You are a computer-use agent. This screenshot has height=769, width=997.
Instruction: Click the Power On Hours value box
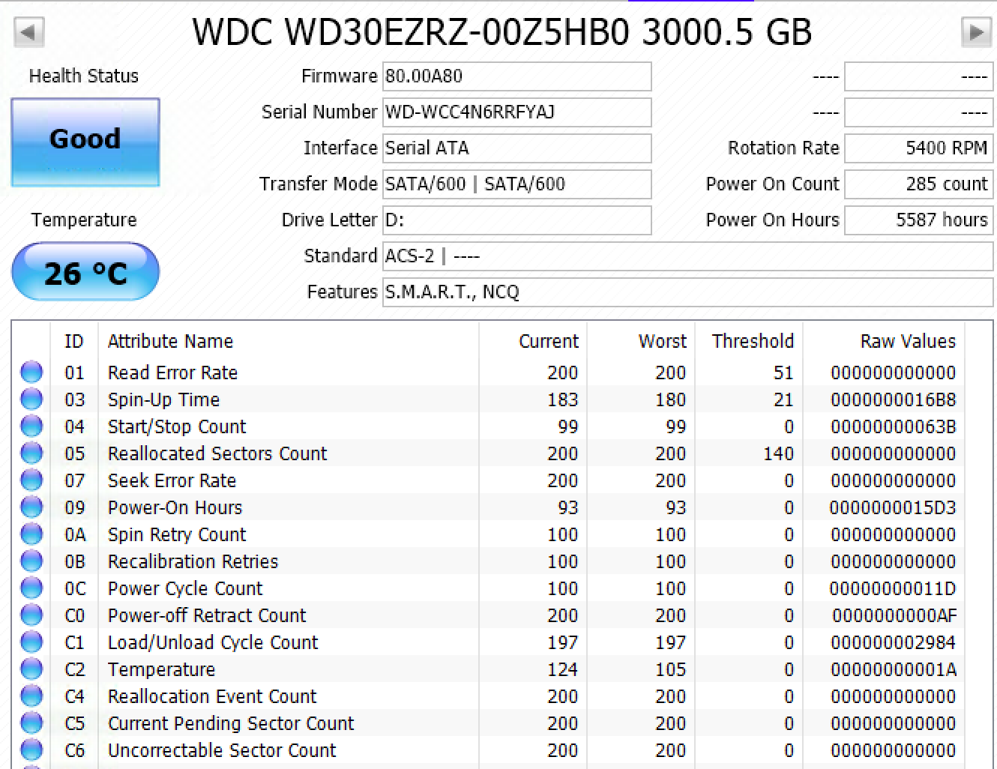tap(918, 220)
